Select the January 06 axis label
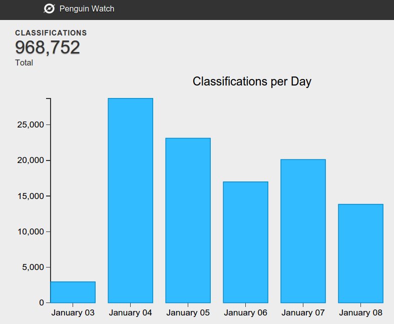This screenshot has height=324, width=394. [x=245, y=313]
